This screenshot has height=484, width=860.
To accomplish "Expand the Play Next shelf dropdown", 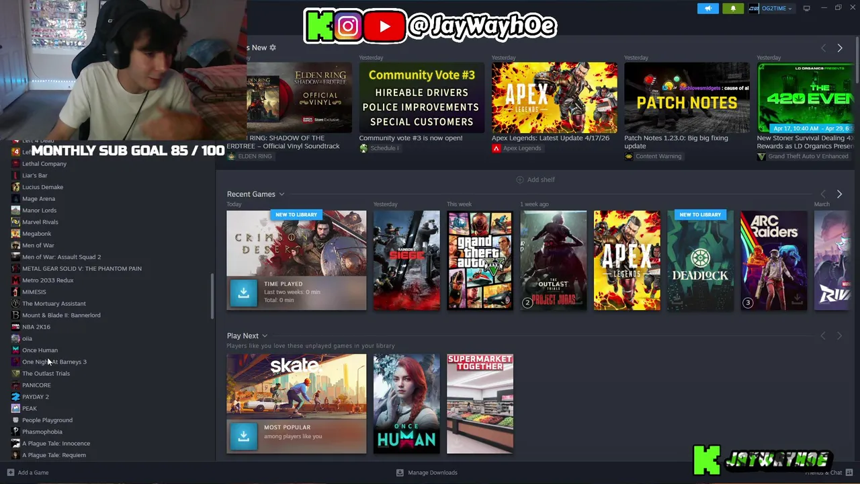I will point(265,335).
